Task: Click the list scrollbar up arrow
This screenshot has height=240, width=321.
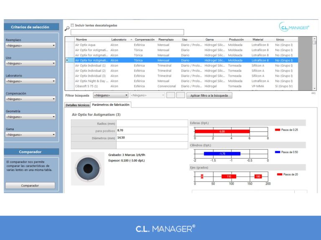Action: pos(314,39)
